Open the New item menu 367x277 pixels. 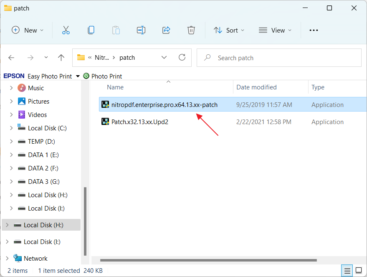coord(28,30)
